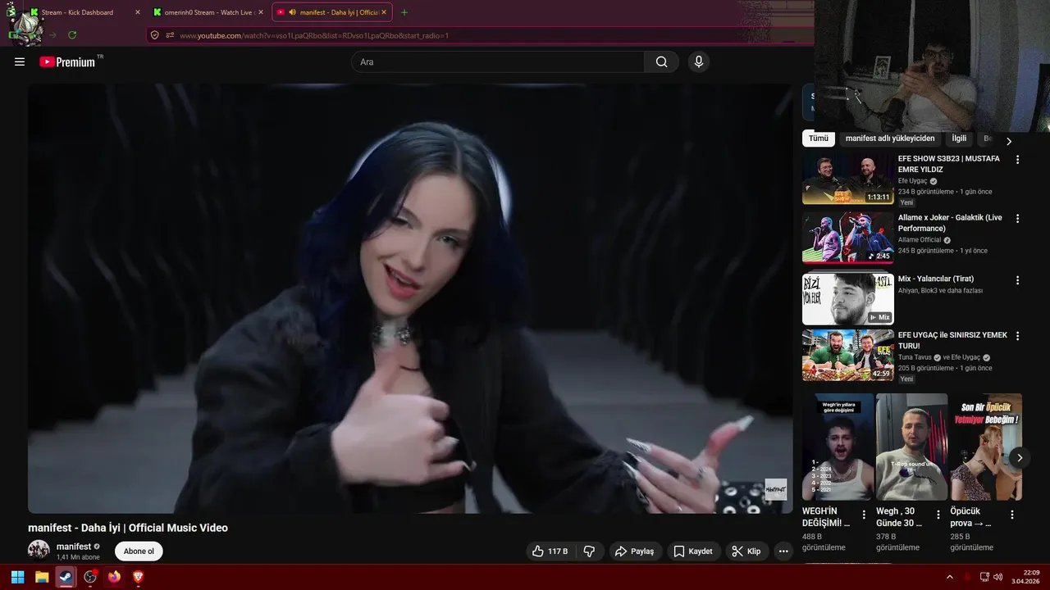The height and width of the screenshot is (590, 1050).
Task: Save the video with Kaydet
Action: coord(693,551)
